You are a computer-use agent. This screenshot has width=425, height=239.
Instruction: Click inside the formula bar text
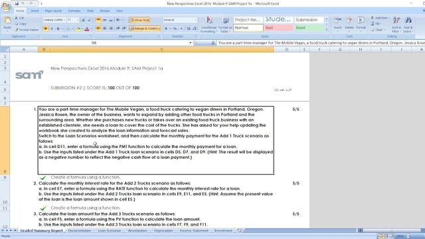321,42
